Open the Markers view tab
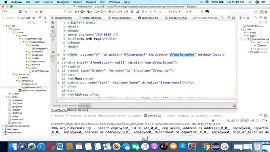270x152 pixels. pos(57,116)
